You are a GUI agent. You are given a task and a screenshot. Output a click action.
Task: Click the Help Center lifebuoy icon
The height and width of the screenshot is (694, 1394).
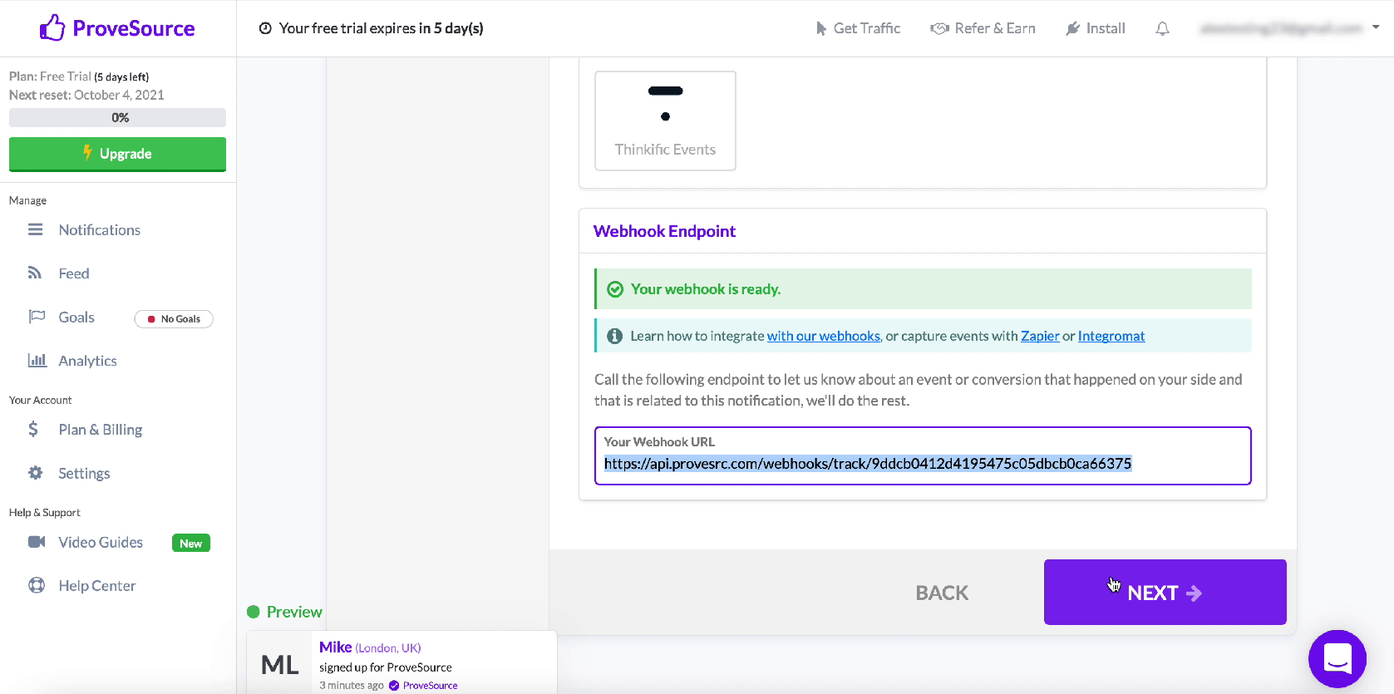tap(37, 585)
